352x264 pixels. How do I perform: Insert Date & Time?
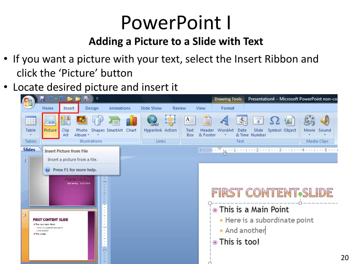pyautogui.click(x=242, y=126)
